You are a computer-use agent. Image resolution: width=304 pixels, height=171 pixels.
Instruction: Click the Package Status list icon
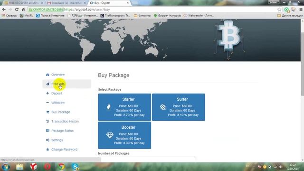(47, 131)
